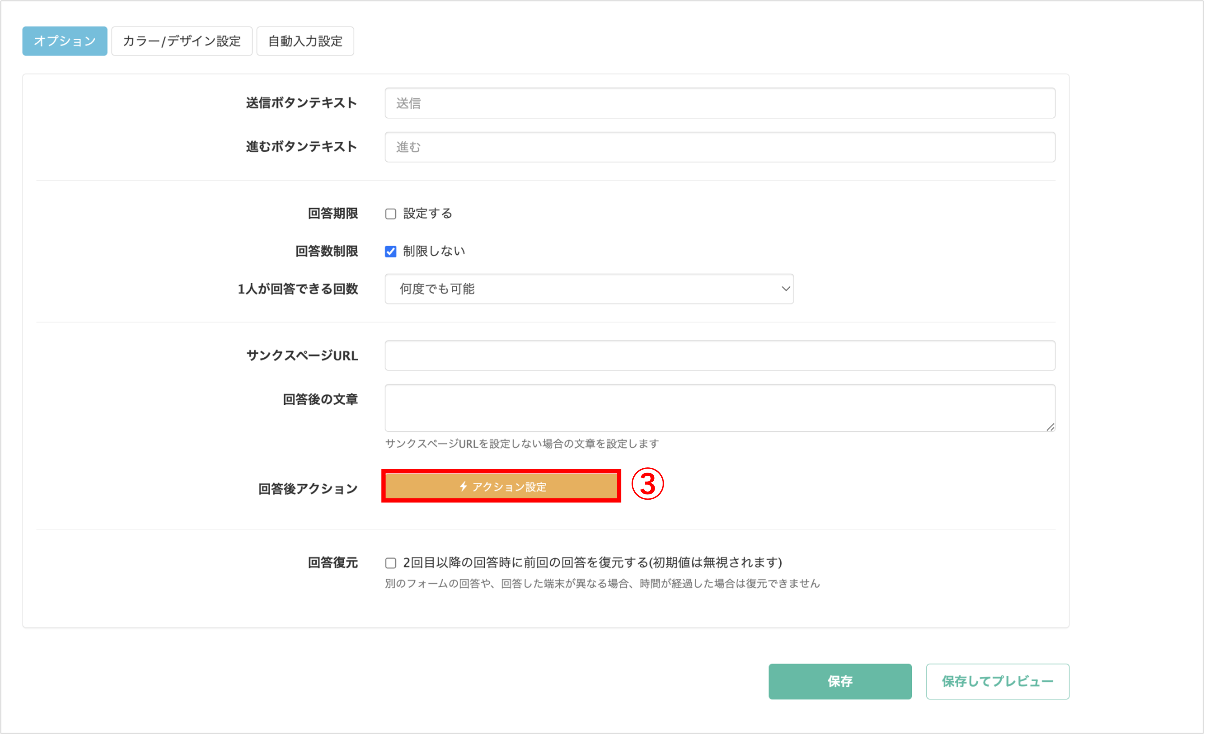The image size is (1205, 735).
Task: Click the 別のフォームの回答や note text
Action: [x=602, y=584]
